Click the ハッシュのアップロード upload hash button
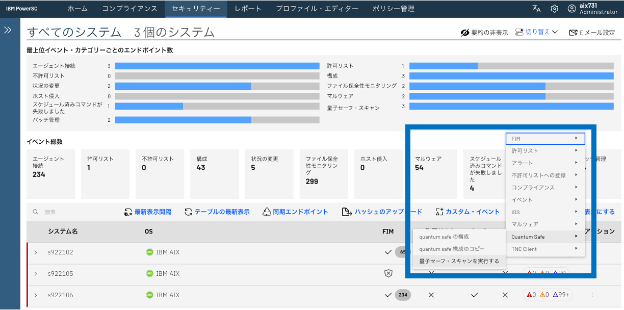The height and width of the screenshot is (310, 624). [382, 212]
